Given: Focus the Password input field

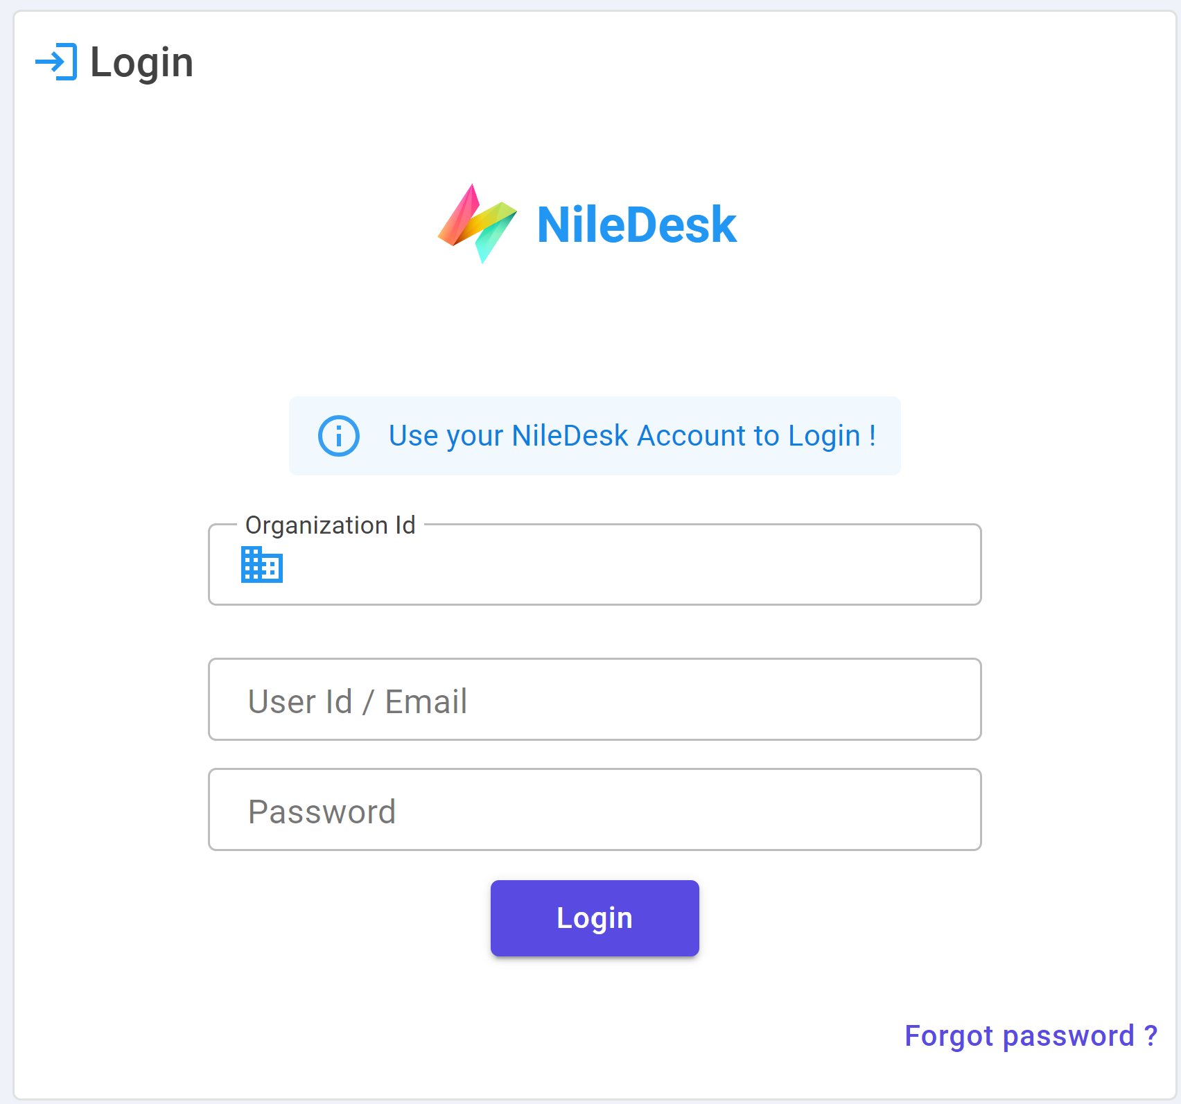Looking at the screenshot, I should coord(595,809).
